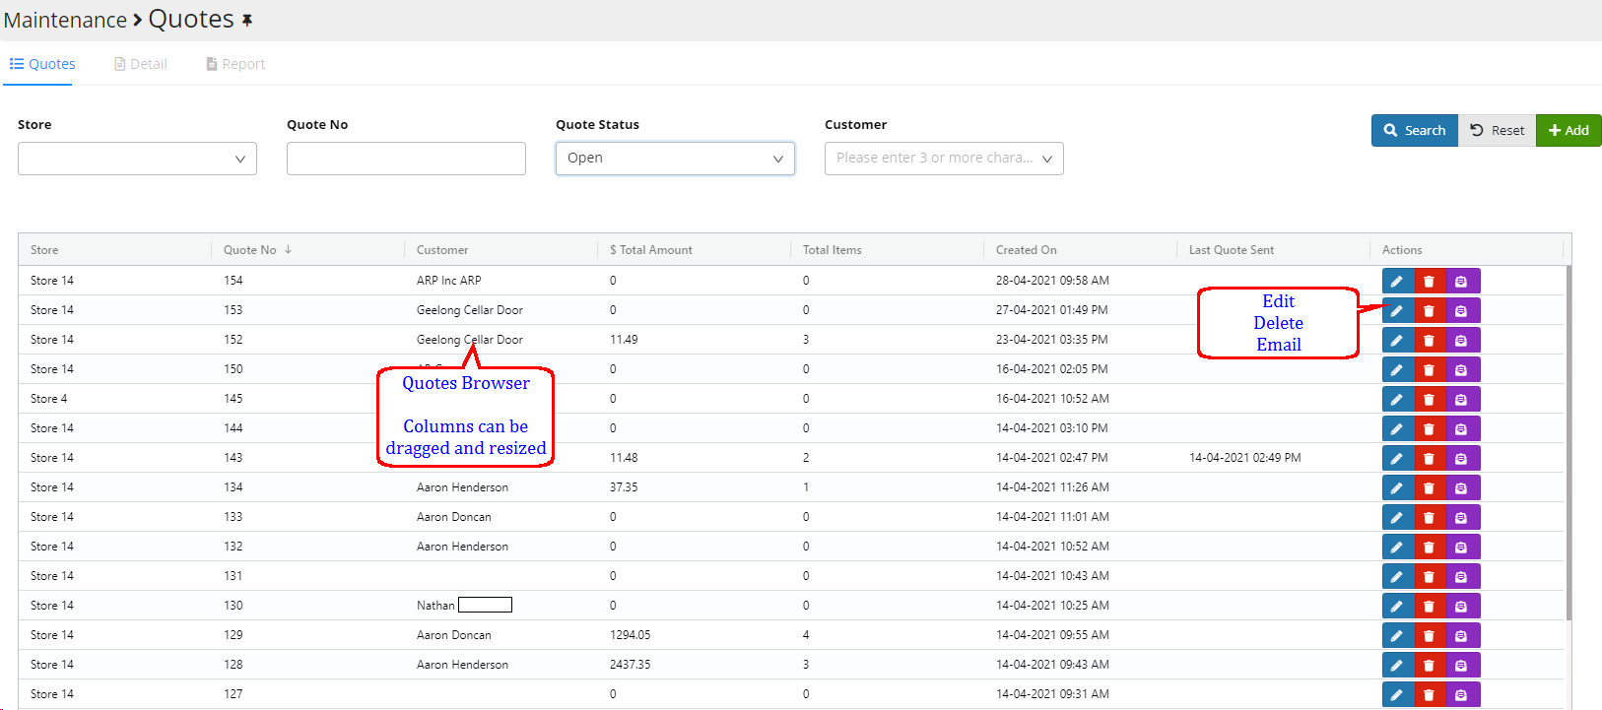Edit quote 145 for Store 4
This screenshot has width=1602, height=710.
click(1397, 400)
